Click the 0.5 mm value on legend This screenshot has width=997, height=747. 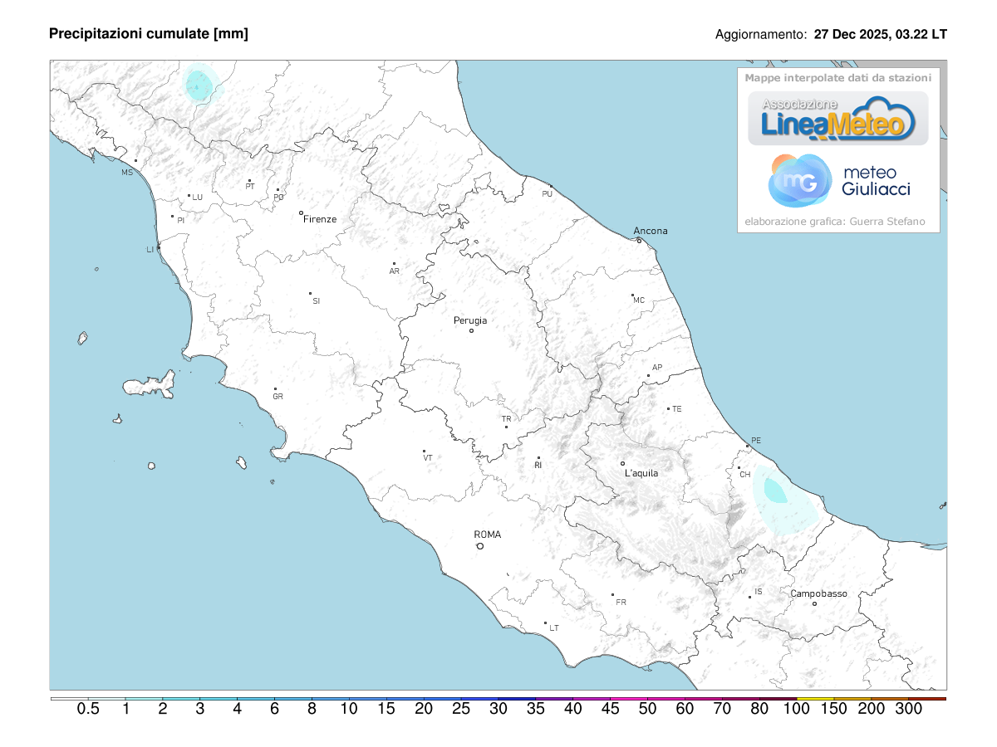88,709
